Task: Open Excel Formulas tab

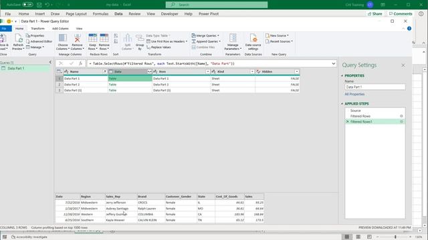Action: point(100,13)
